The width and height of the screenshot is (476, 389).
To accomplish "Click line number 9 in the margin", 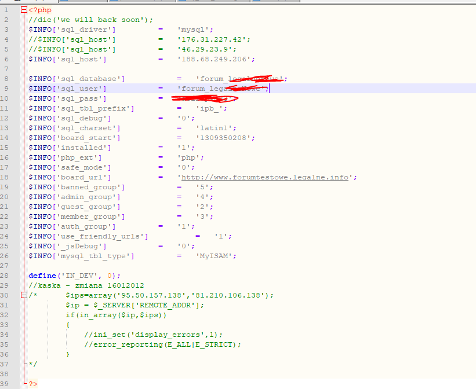I will pos(6,89).
